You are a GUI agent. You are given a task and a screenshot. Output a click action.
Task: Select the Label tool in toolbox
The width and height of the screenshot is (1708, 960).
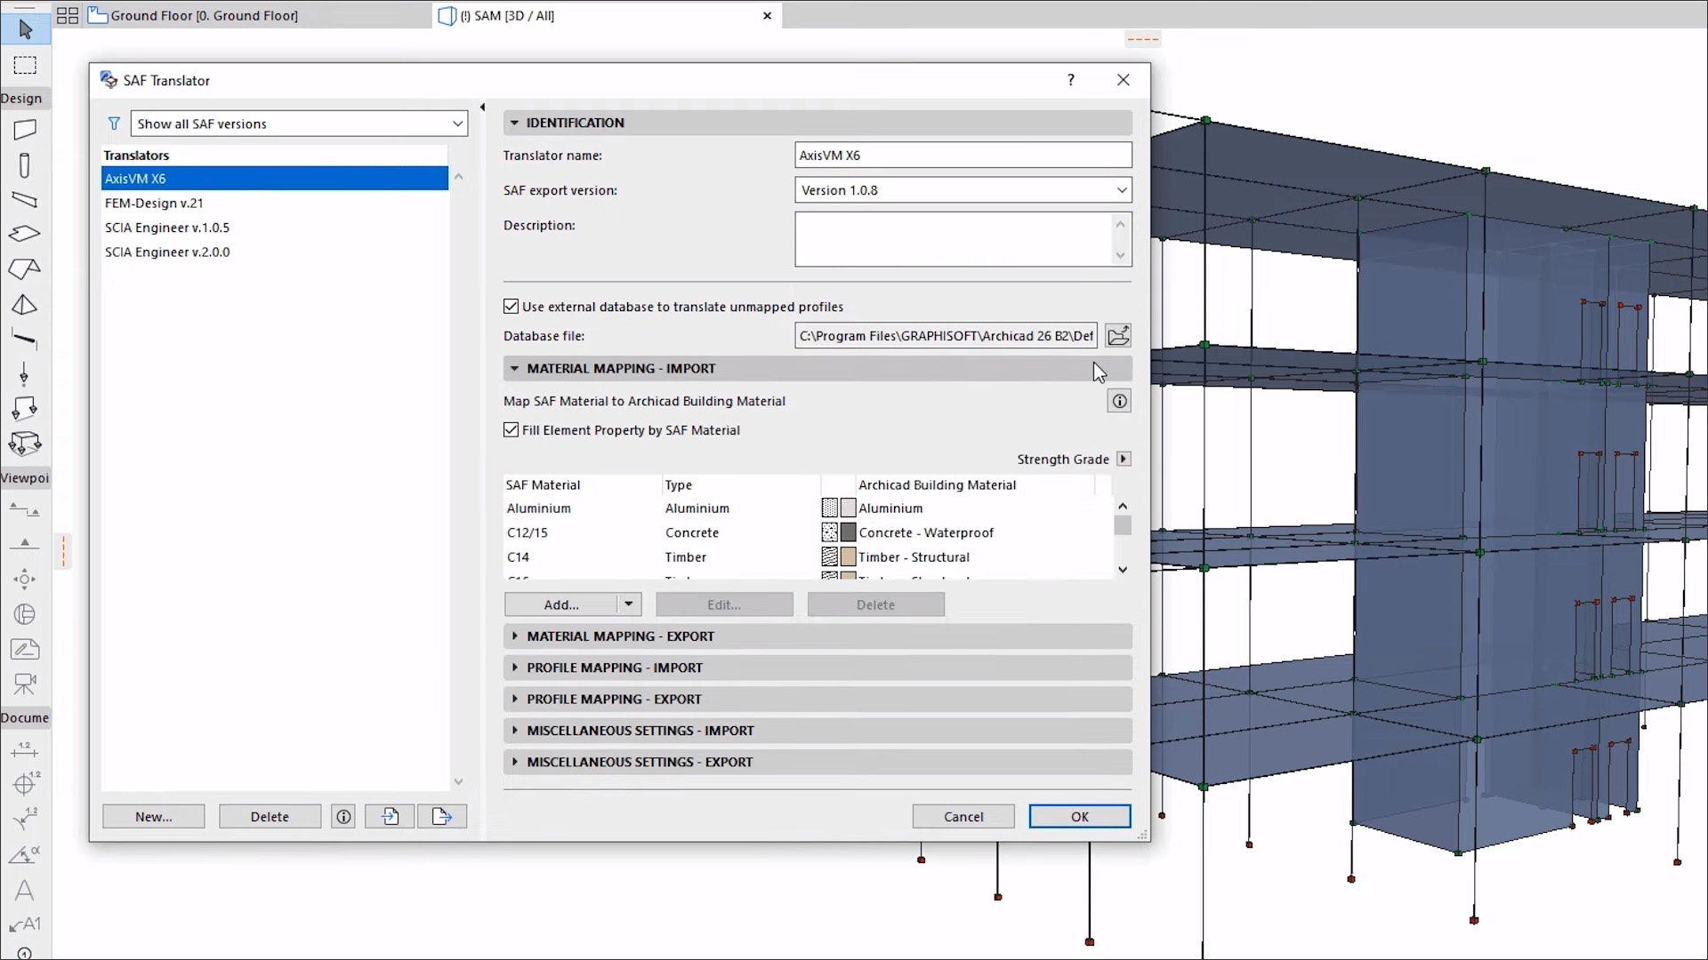click(25, 924)
